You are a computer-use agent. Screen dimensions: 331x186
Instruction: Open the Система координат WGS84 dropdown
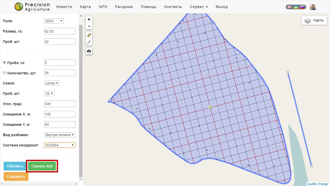point(60,145)
